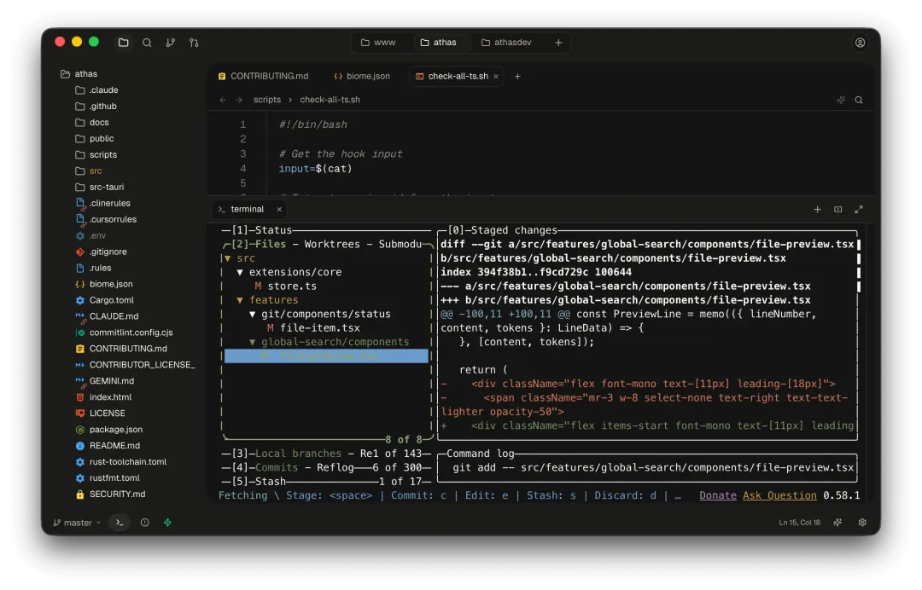
Task: Open Cargo.toml from the file tree
Action: (x=111, y=300)
